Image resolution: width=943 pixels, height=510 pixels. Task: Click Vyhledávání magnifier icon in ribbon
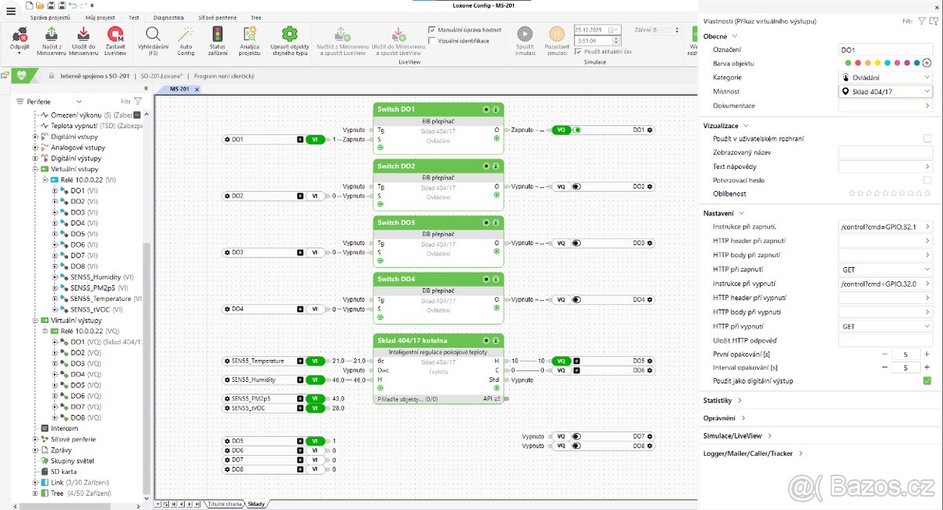[153, 35]
